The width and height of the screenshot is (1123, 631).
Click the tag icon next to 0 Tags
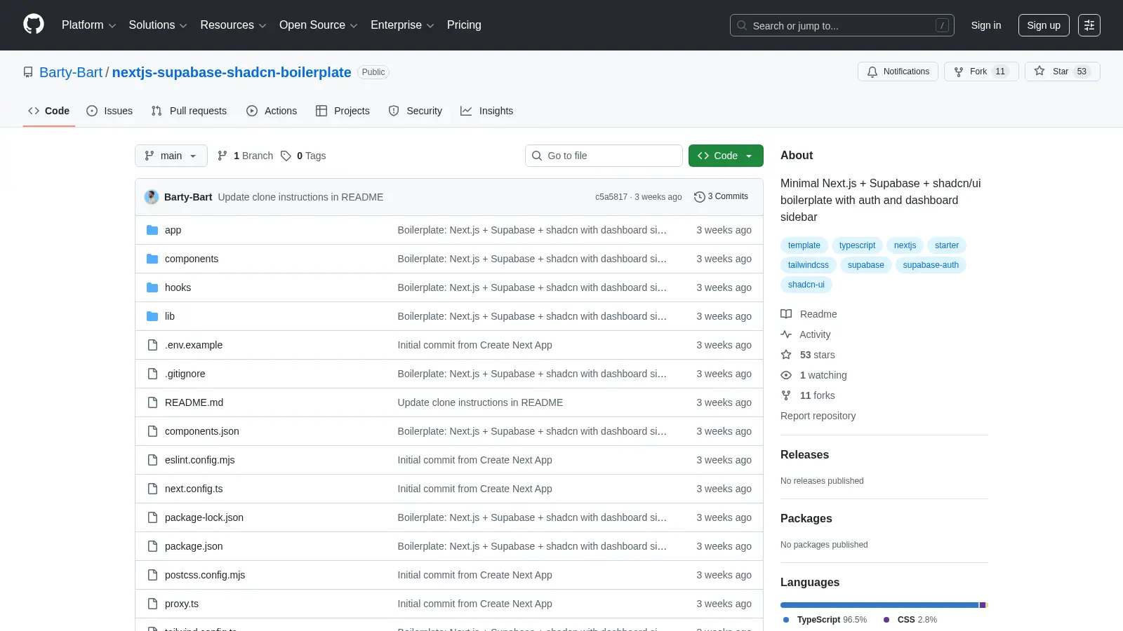click(x=286, y=156)
